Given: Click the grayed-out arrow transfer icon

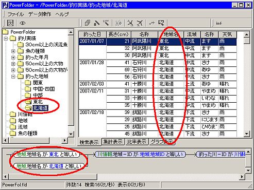Looking at the screenshot, I should point(151,23).
